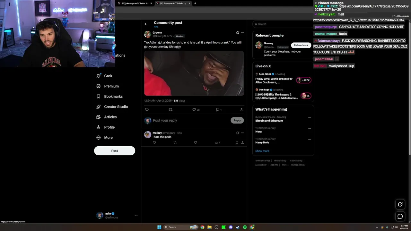
Task: Open the volume control in system tray
Action: point(396,227)
